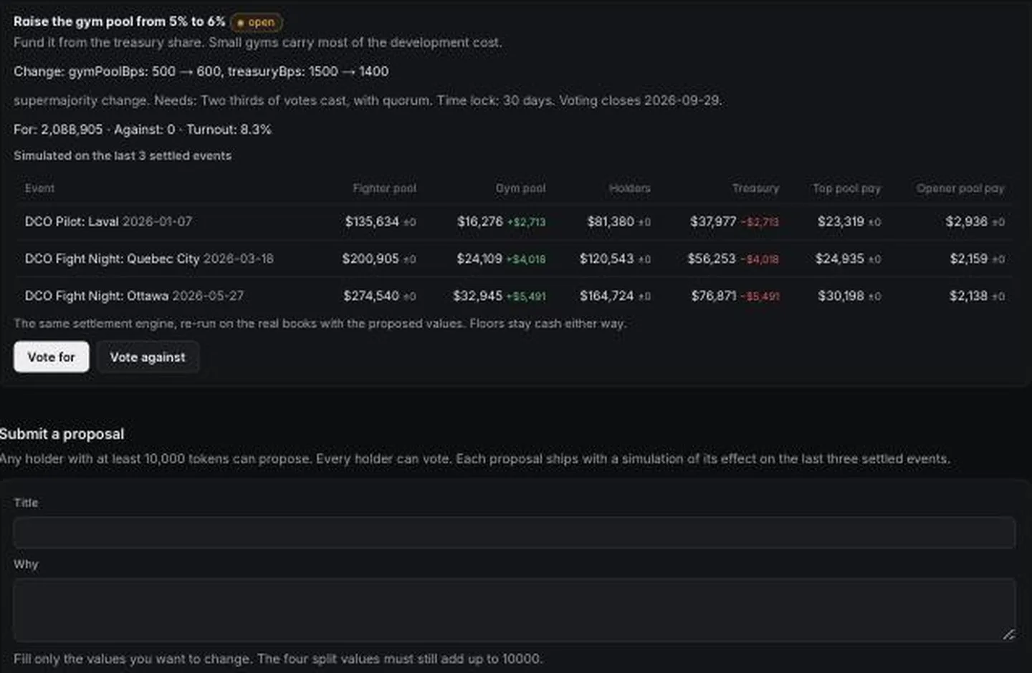Click the $200,905 fighter pool value
Viewport: 1032px width, 673px height.
371,258
